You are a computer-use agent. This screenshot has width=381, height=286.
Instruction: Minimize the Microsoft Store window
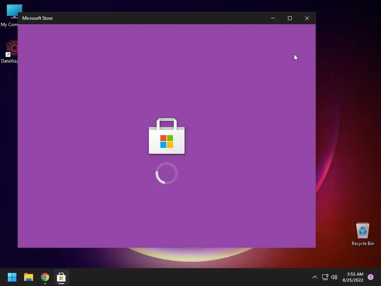pyautogui.click(x=273, y=18)
